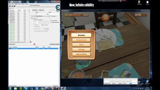160x90 pixels.
Task: Open the red recorder icon on taskbar
Action: point(58,88)
